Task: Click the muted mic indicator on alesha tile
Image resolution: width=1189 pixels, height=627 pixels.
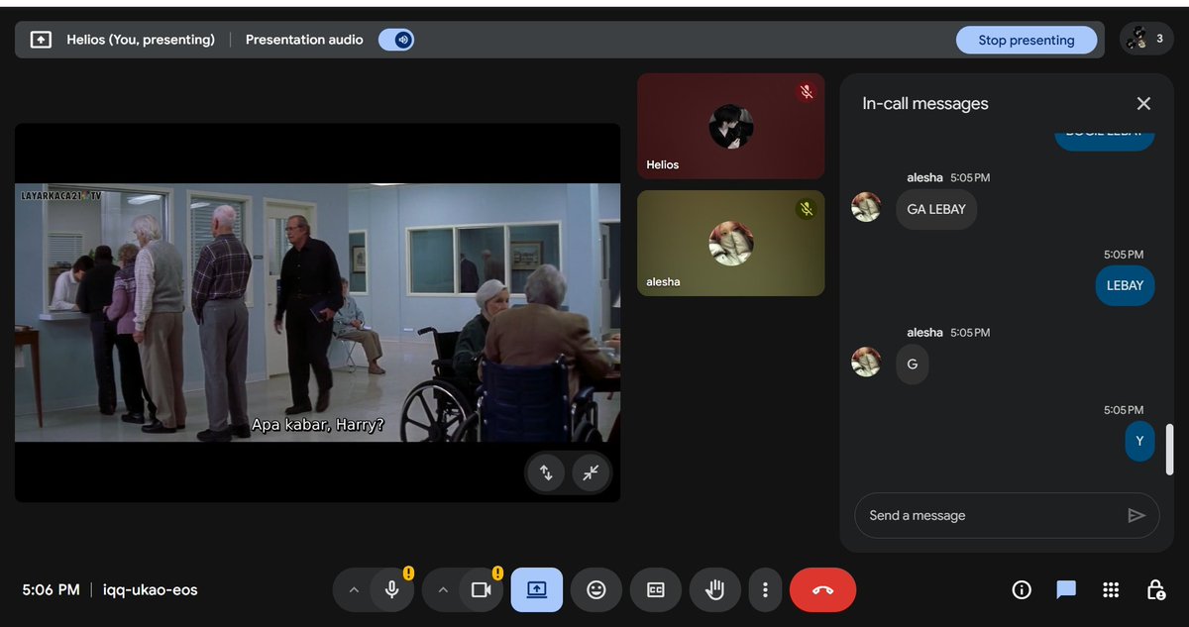Action: pyautogui.click(x=807, y=209)
